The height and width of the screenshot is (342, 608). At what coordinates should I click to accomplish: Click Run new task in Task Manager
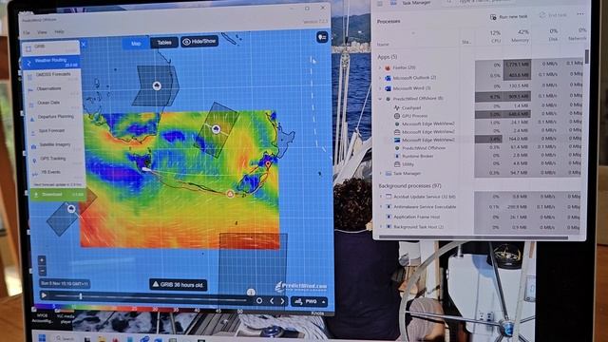point(508,17)
